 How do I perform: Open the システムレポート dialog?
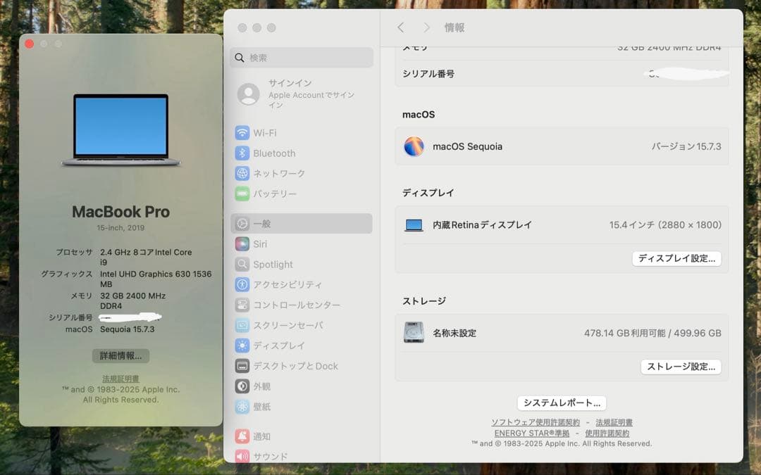coord(562,403)
